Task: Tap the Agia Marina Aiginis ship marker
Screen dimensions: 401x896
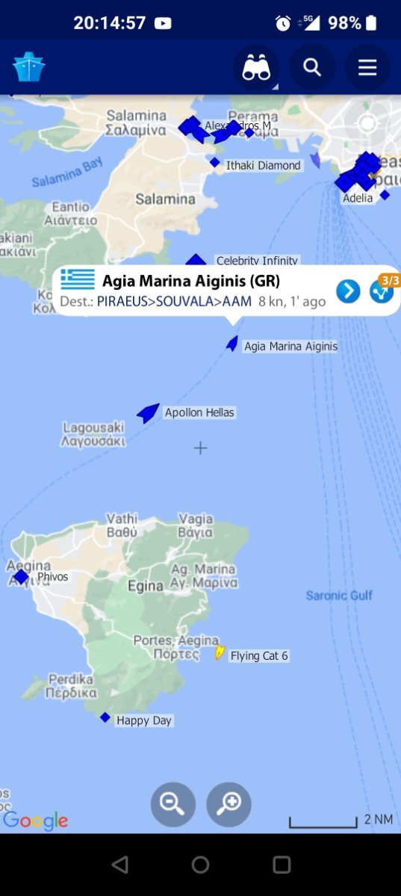Action: 232,344
